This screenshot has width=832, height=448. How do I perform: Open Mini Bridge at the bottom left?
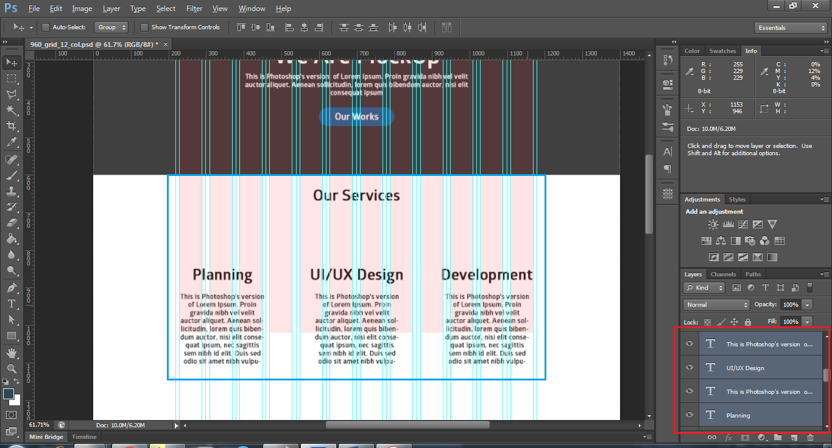[46, 436]
